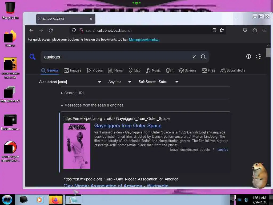This screenshot has height=205, width=273.
Task: Open the Firefox hamburger menu
Action: (264, 30)
